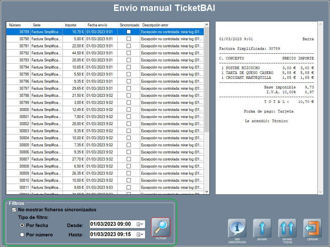Open the Hasta date picker dropdown
This screenshot has height=247, width=330.
[x=141, y=234]
